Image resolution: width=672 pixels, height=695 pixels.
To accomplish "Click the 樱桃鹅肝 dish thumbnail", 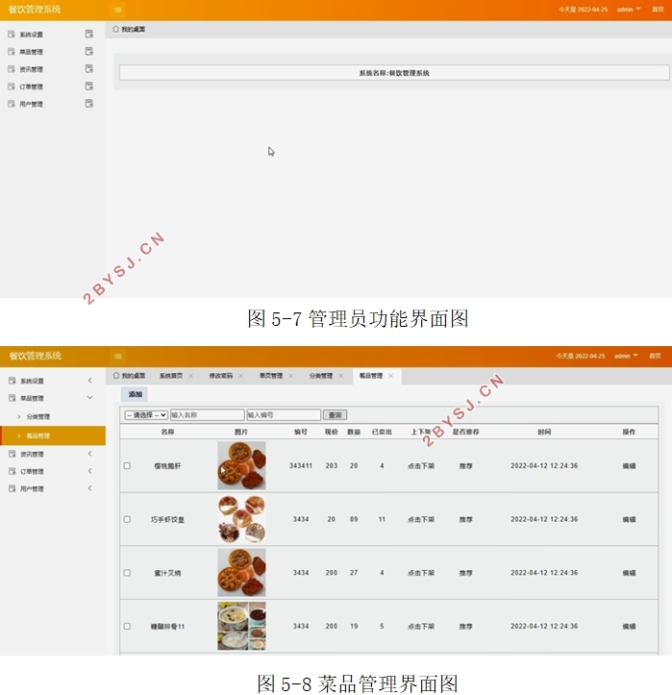I will pyautogui.click(x=241, y=465).
